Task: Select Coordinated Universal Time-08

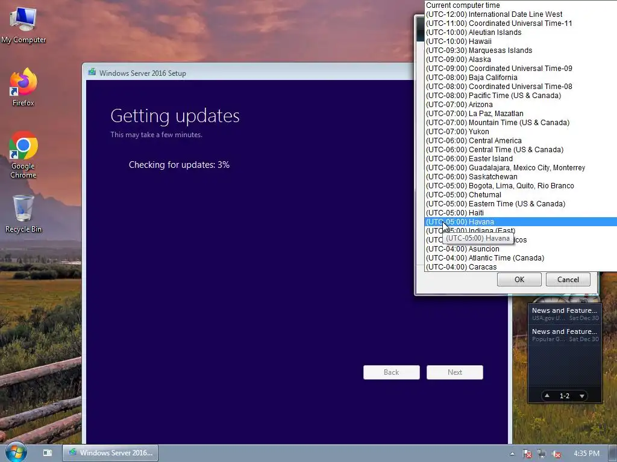Action: pos(521,87)
